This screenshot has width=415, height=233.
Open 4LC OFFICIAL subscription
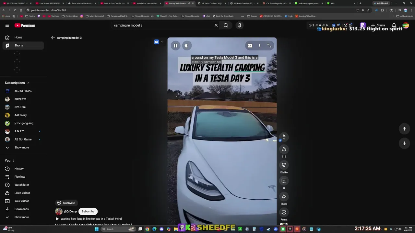click(x=23, y=91)
